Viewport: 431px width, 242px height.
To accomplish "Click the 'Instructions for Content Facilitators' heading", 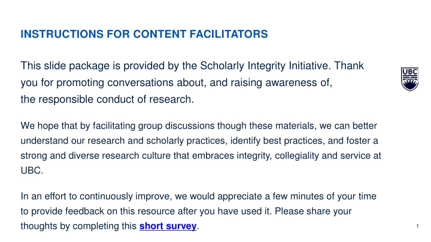I will (144, 35).
